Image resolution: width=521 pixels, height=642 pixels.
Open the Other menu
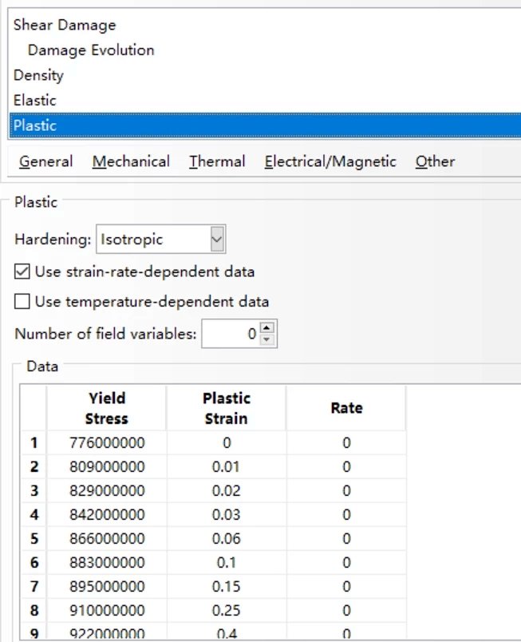click(x=435, y=161)
